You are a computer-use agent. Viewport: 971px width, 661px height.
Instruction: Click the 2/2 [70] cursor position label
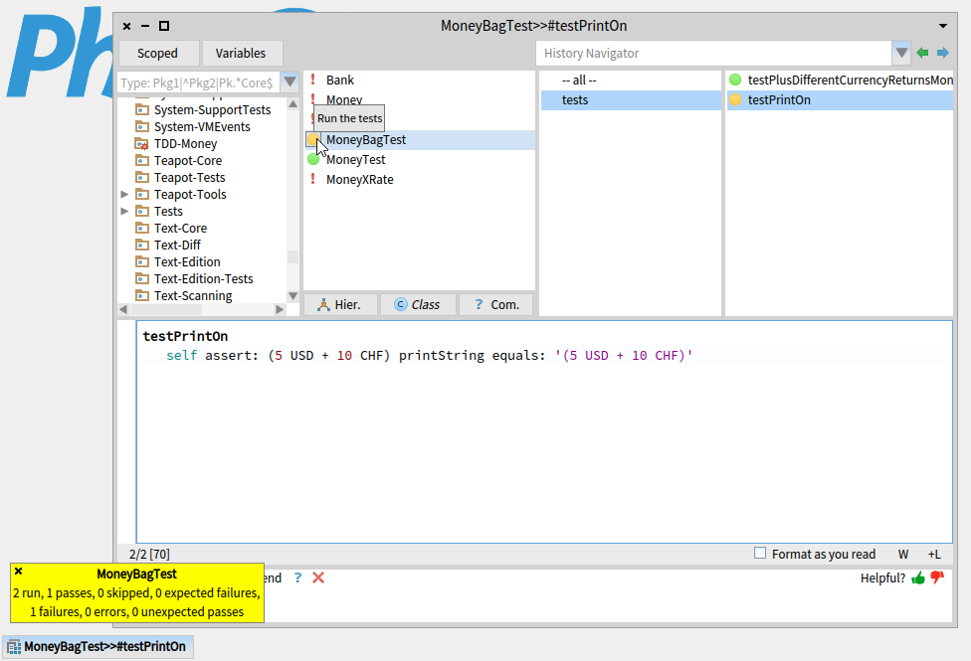click(149, 555)
